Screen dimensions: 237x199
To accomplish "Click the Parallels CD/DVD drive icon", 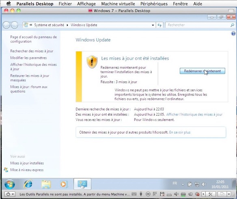I will click(x=148, y=194).
